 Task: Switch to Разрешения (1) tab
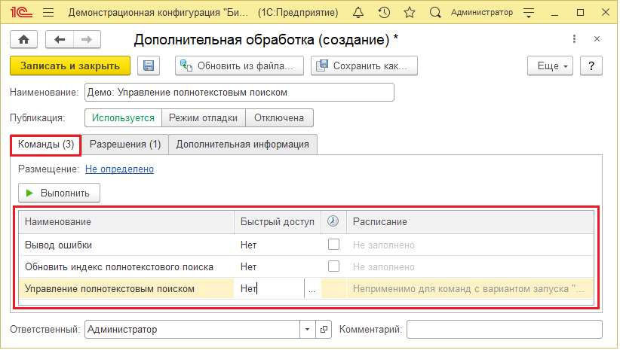pyautogui.click(x=125, y=145)
